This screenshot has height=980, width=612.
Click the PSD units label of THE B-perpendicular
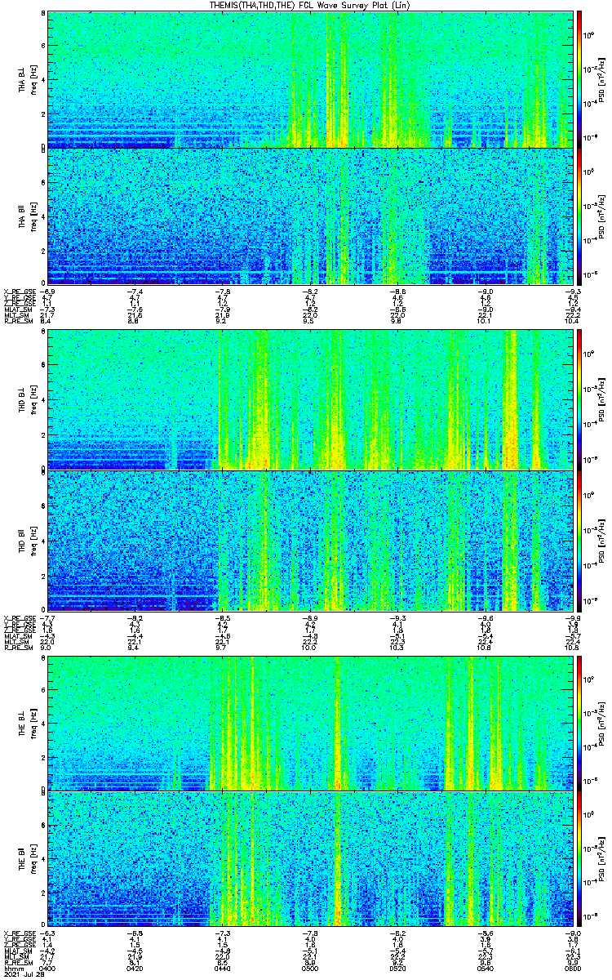[x=601, y=723]
